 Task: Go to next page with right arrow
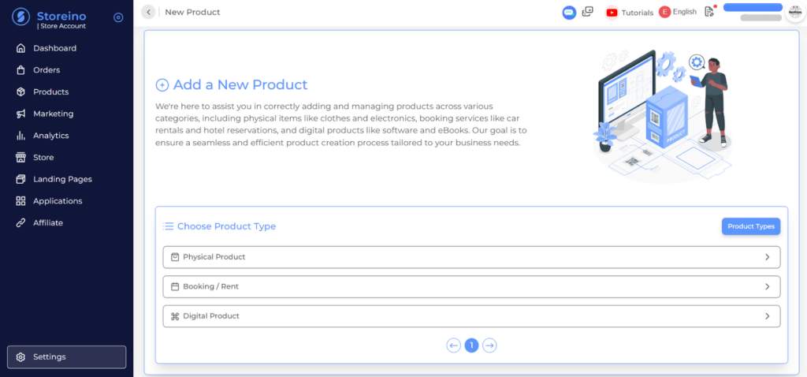tap(489, 345)
